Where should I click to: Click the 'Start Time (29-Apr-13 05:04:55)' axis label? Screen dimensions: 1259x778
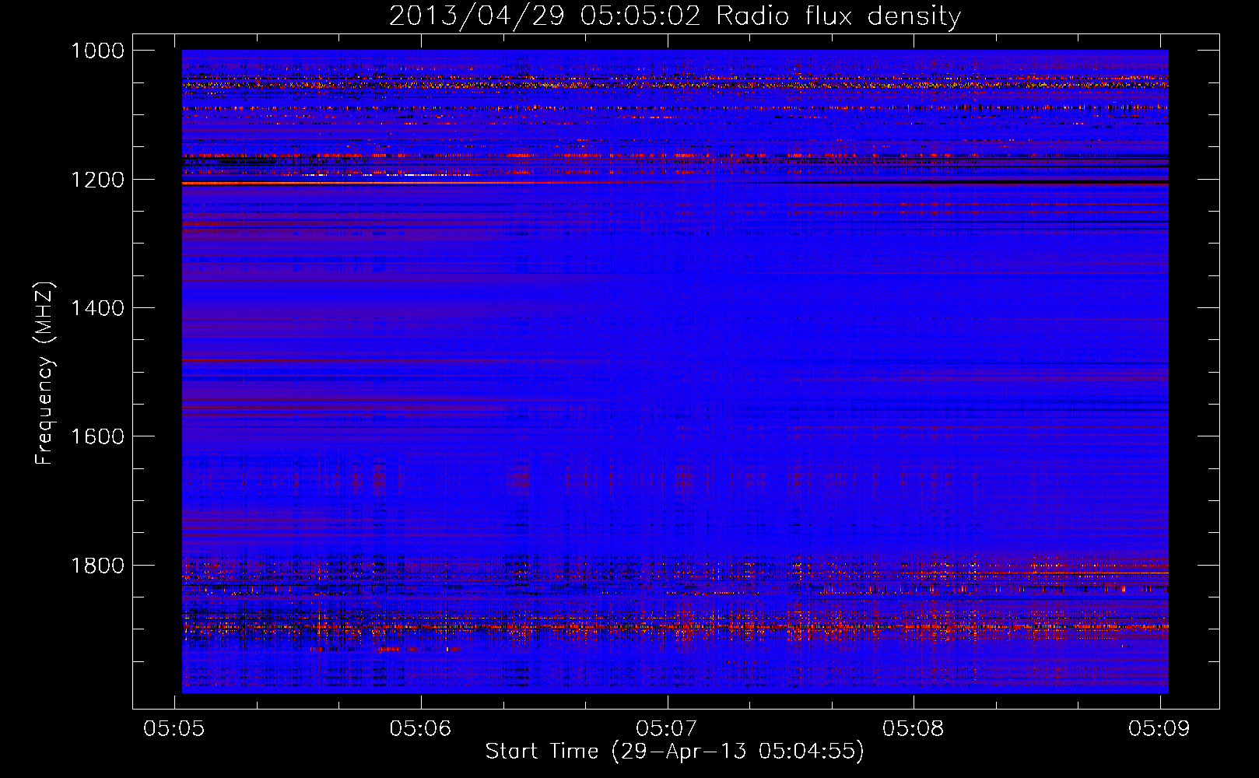tap(675, 752)
